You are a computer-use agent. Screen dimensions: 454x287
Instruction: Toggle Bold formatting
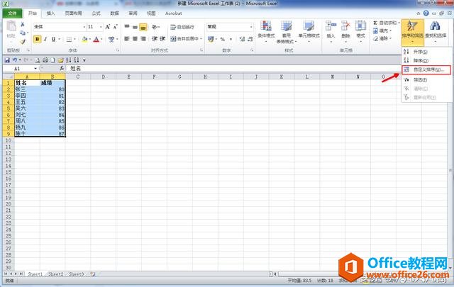(38, 39)
